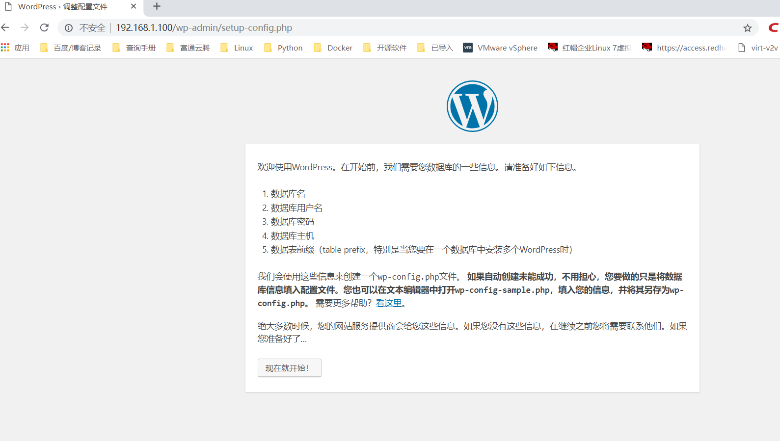
Task: Open the 查询手册 bookmark folder
Action: pos(134,48)
